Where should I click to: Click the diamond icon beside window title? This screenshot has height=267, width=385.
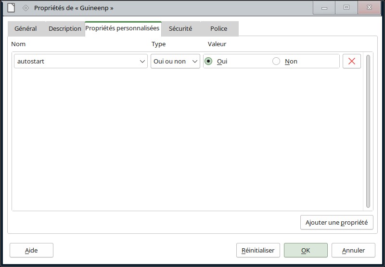pyautogui.click(x=26, y=8)
